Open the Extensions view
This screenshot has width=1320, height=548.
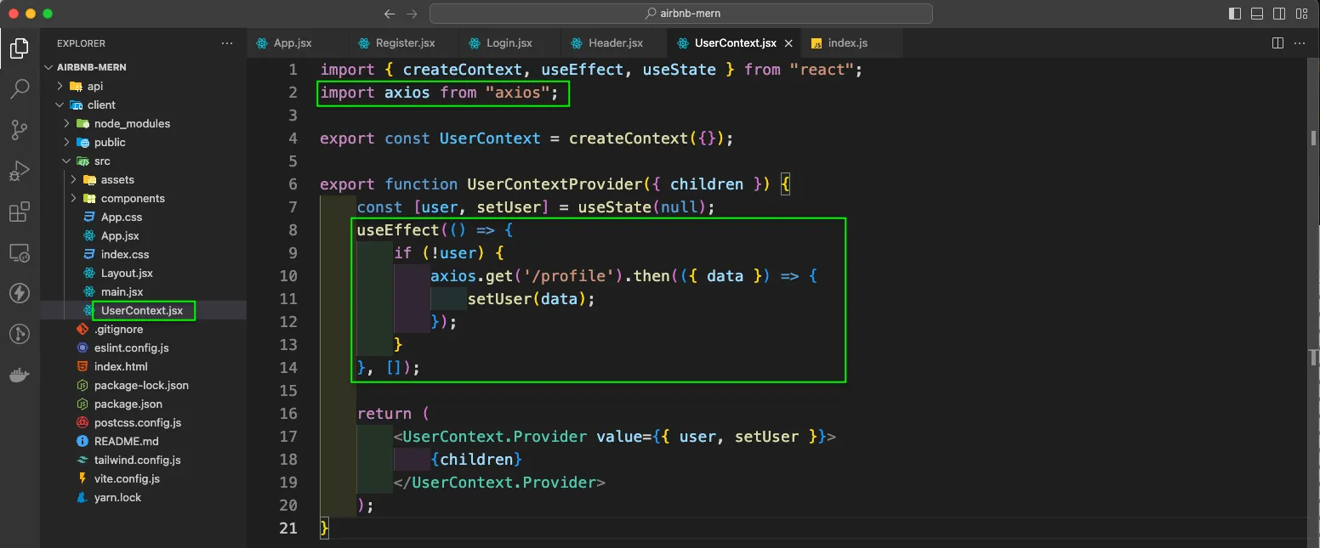coord(19,212)
